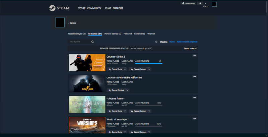Viewport: 268px width, 137px height.
Task: Expand My Game Stats for World of Warships
Action: pyautogui.click(x=117, y=132)
